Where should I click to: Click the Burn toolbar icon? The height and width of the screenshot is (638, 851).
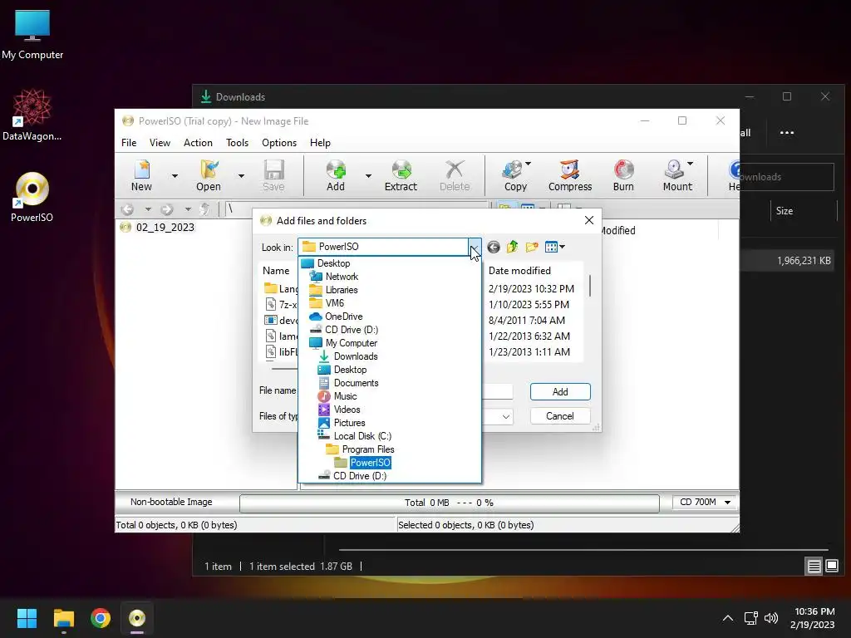623,175
